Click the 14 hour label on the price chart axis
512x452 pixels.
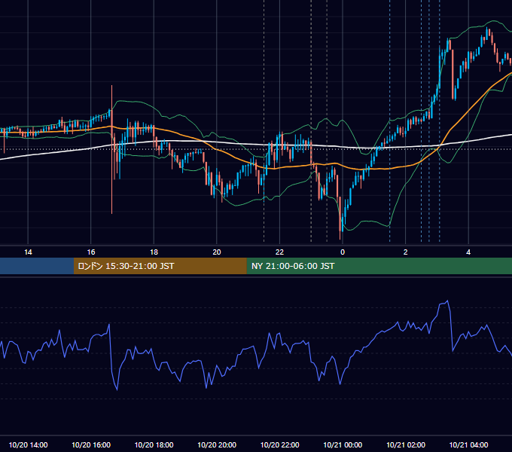click(x=28, y=252)
